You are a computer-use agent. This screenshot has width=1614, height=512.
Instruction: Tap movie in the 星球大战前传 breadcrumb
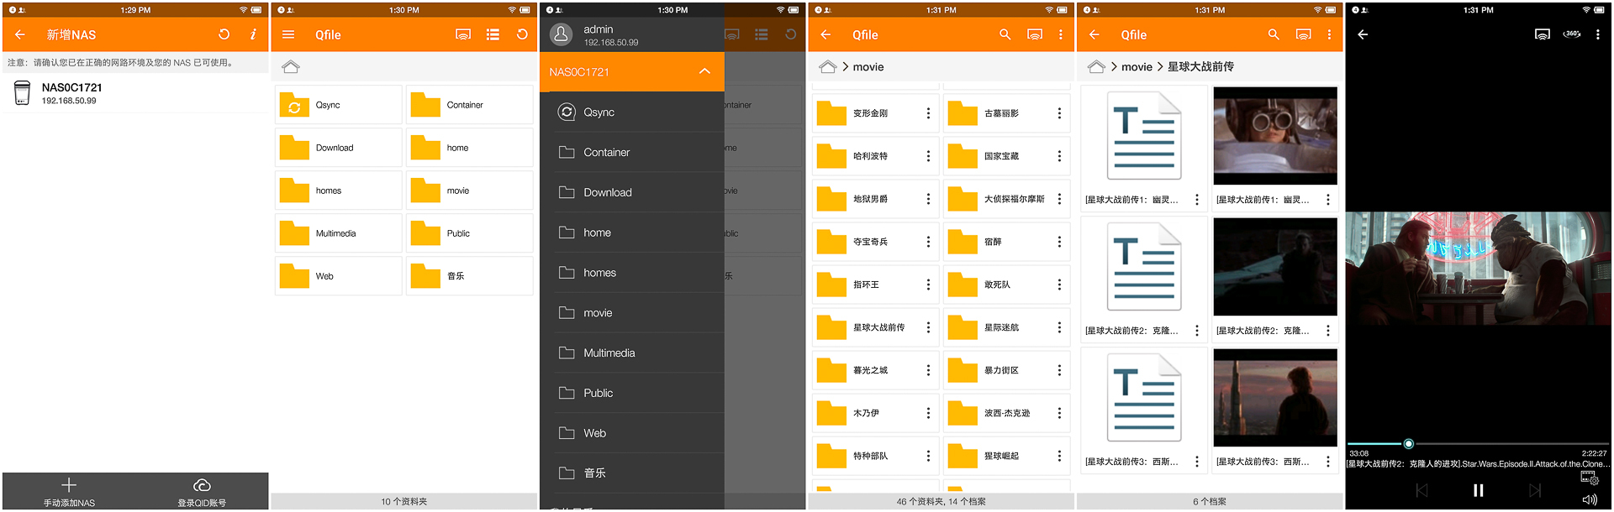coord(1137,67)
